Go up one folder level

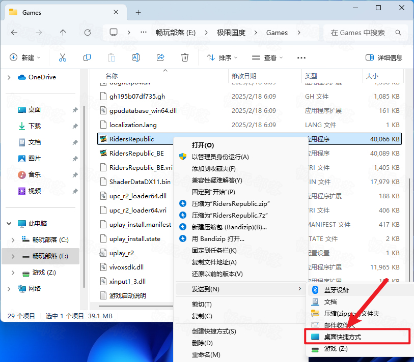coord(63,33)
